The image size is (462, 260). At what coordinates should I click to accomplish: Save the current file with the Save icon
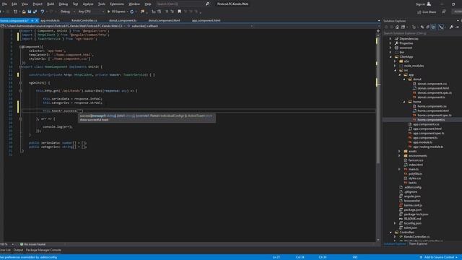pos(29,12)
